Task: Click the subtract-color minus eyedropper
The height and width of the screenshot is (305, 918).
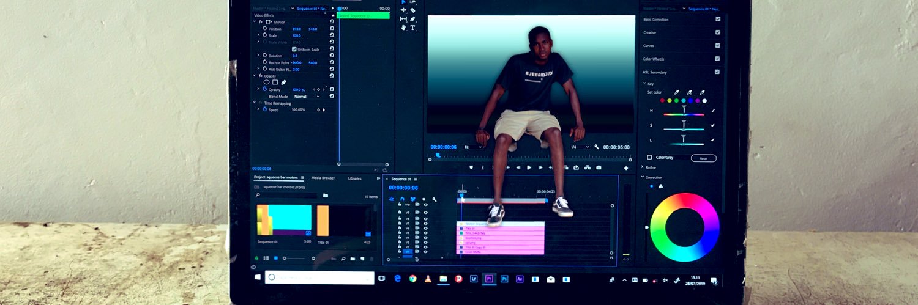Action: (702, 92)
